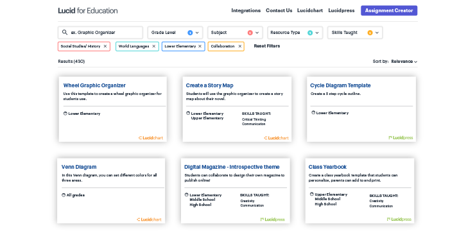Click grade icon on Venn Diagram card
The width and height of the screenshot is (475, 249).
tap(64, 195)
